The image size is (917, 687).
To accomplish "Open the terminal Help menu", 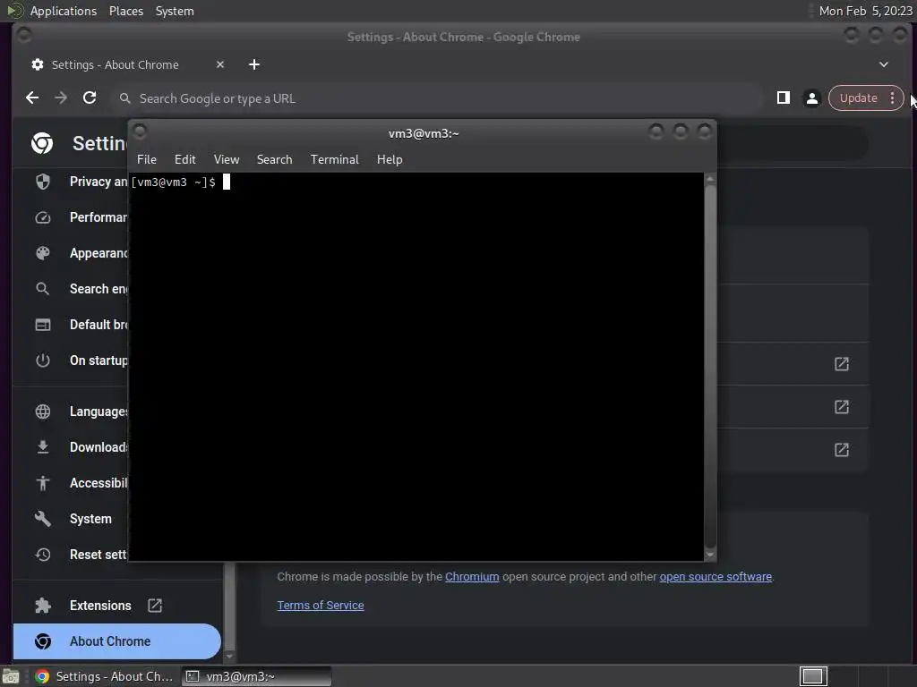I will [390, 159].
